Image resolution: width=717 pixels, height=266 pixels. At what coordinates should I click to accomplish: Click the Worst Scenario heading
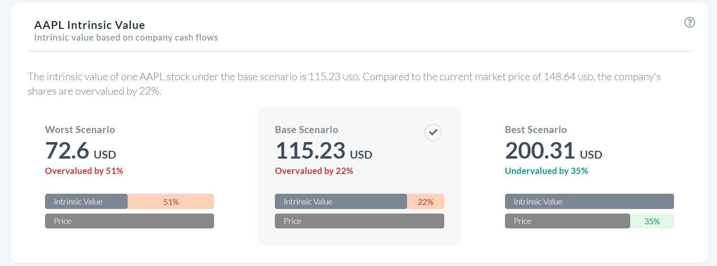pos(80,130)
